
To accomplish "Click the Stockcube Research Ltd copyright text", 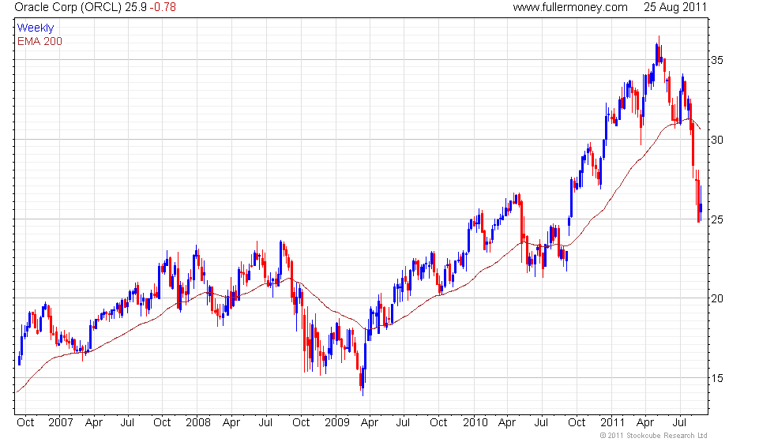I will pyautogui.click(x=654, y=436).
